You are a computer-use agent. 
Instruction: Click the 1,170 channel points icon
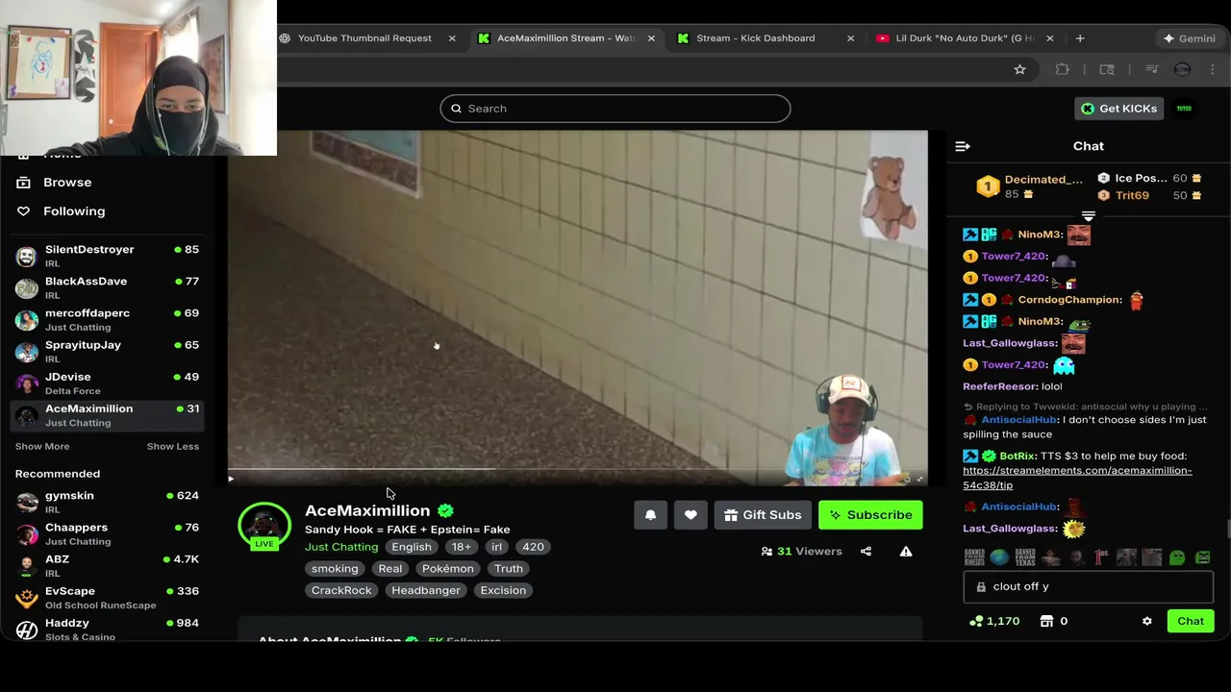(976, 622)
